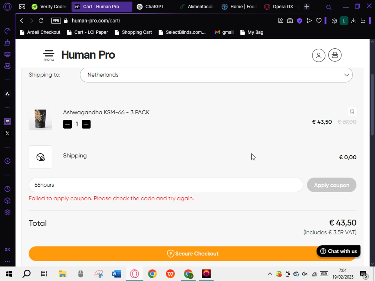Screen dimensions: 375x281
Task: Unmute the taskbar speaker volume icon
Action: [x=305, y=274]
